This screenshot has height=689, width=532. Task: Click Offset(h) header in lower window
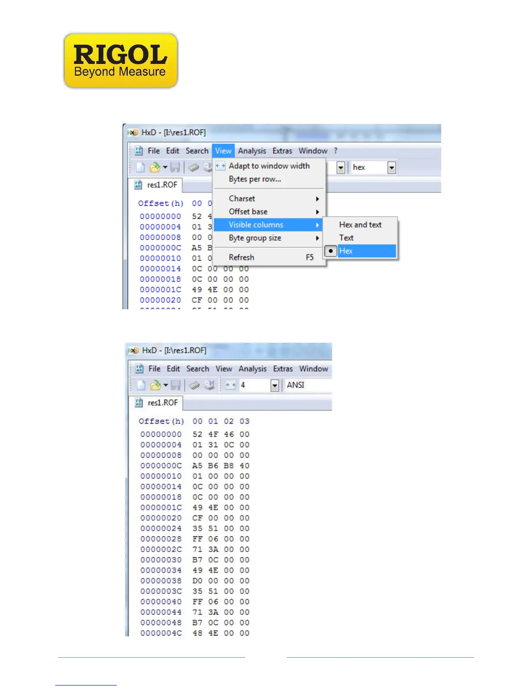click(x=161, y=421)
